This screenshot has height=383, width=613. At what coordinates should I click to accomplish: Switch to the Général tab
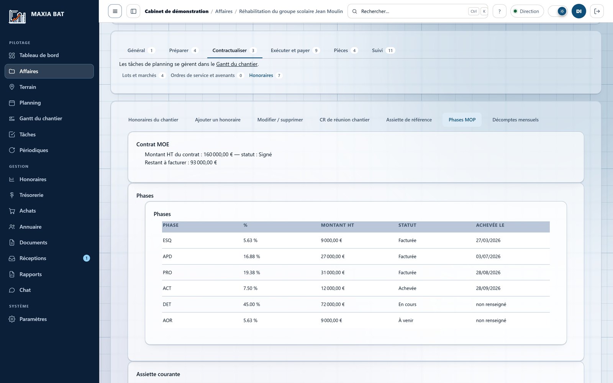coord(141,50)
